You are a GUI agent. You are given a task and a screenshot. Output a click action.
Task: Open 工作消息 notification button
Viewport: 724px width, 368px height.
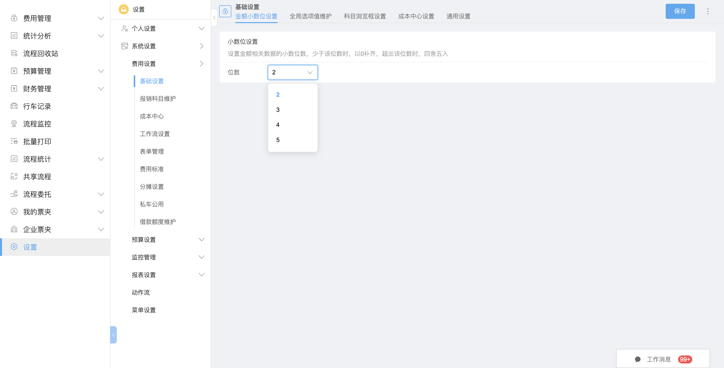point(663,359)
